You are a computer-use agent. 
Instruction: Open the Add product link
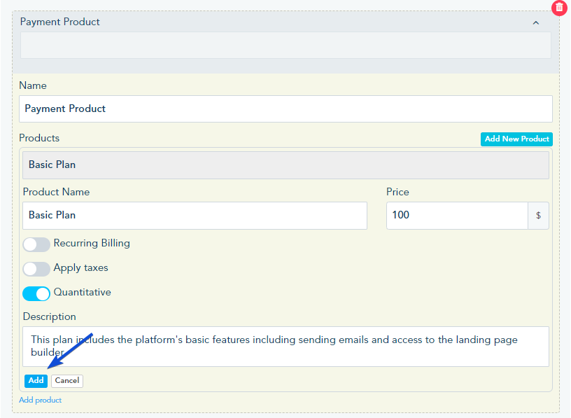pos(40,400)
